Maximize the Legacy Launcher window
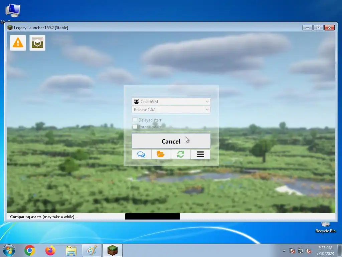 point(318,27)
